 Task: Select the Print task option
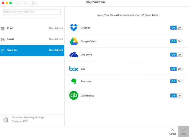click(x=32, y=28)
